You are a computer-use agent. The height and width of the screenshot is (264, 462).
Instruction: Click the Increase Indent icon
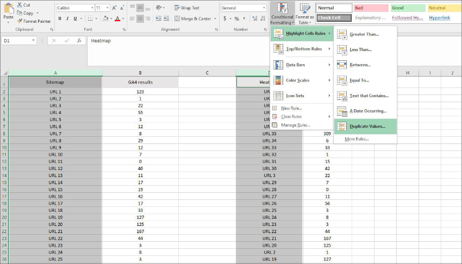(166, 18)
